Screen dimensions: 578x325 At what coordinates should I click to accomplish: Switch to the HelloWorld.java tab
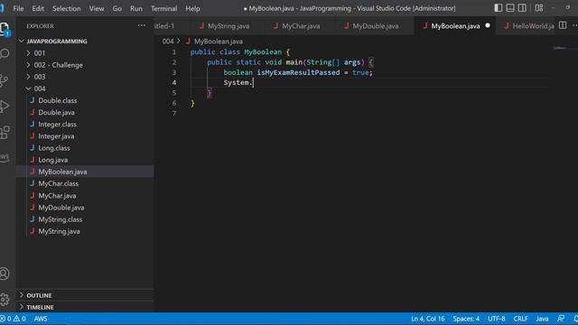point(526,26)
